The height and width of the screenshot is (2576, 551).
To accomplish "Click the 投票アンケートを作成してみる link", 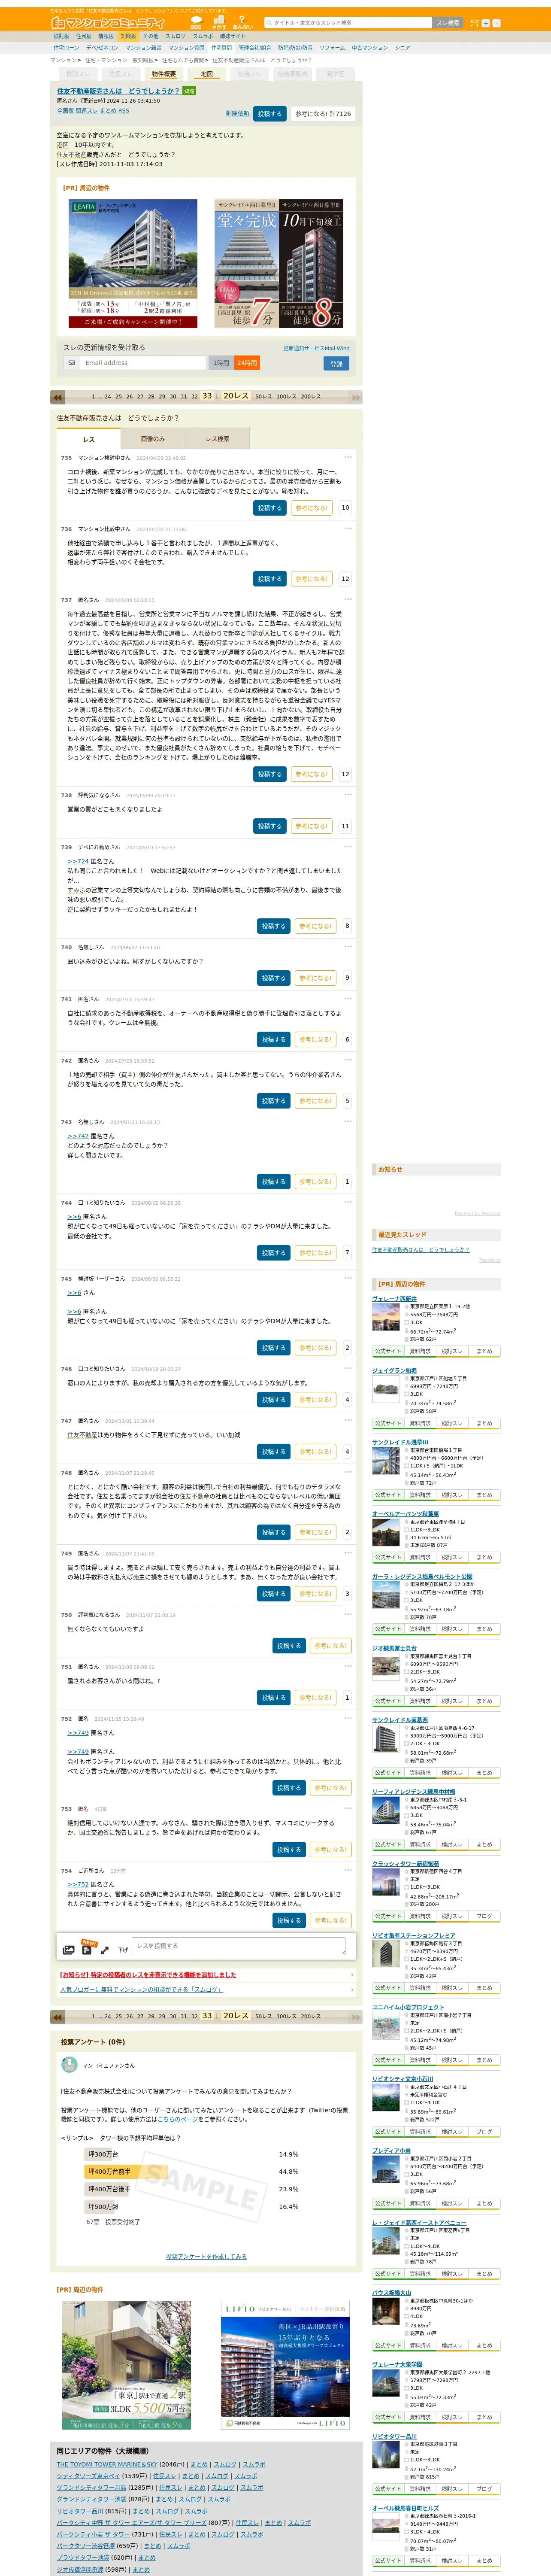I will tap(206, 2256).
